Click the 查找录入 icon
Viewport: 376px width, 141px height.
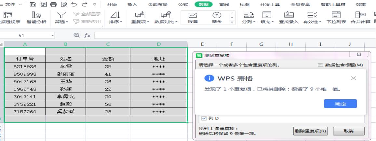pyautogui.click(x=289, y=15)
